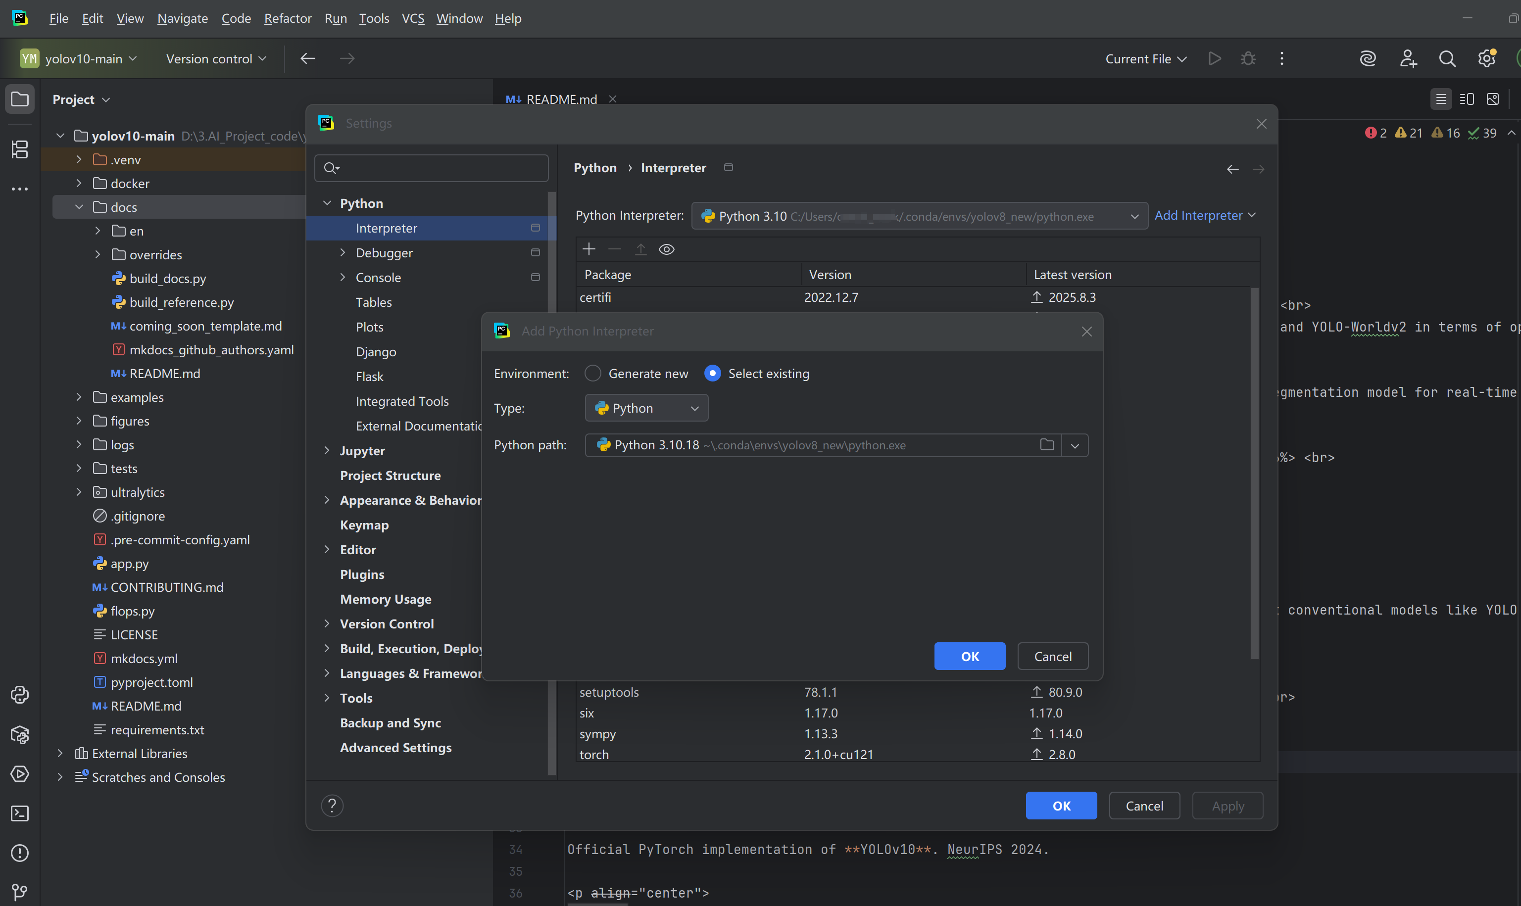The image size is (1521, 906).
Task: Open the Problems tool window icon
Action: pyautogui.click(x=19, y=853)
